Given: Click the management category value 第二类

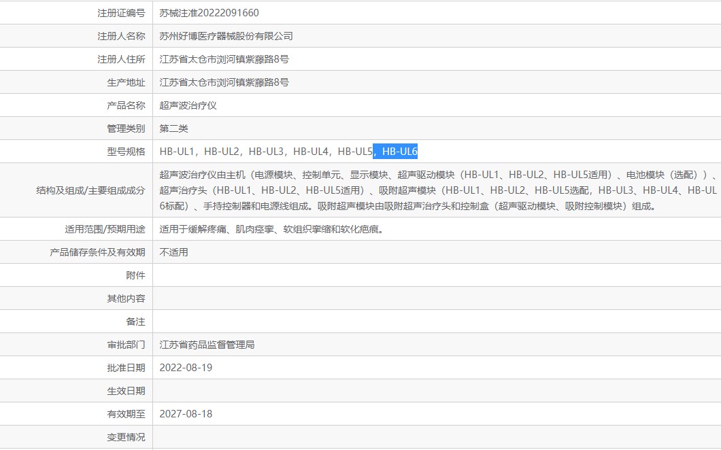Looking at the screenshot, I should [x=173, y=128].
